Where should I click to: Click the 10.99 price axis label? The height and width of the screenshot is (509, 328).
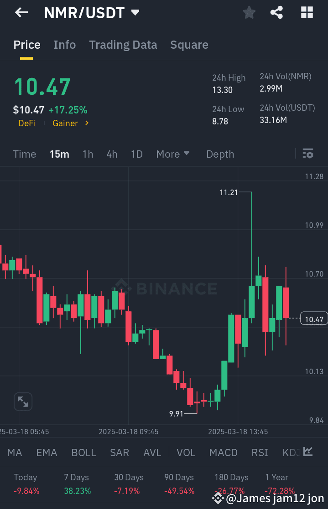coord(314,225)
